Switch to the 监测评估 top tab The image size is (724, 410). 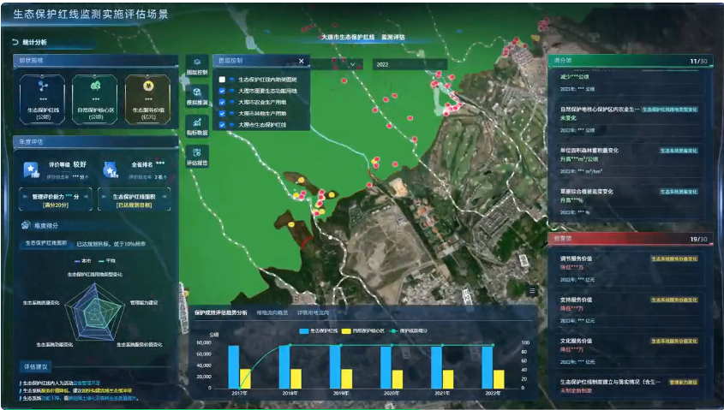(x=393, y=39)
